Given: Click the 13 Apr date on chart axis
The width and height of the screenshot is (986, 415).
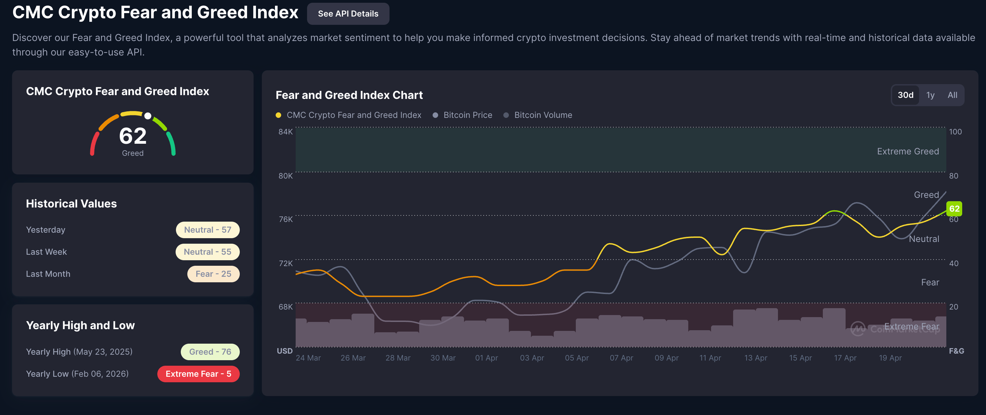Looking at the screenshot, I should point(755,358).
